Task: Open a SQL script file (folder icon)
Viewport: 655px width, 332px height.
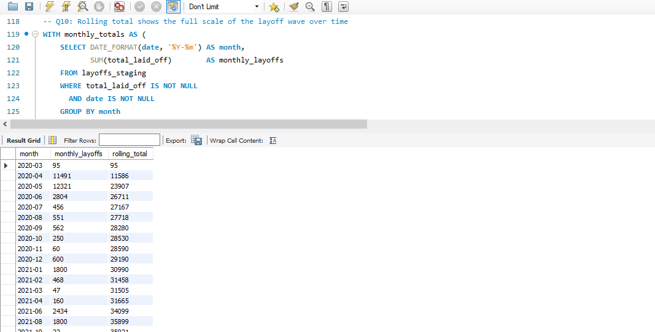Action: pyautogui.click(x=13, y=6)
